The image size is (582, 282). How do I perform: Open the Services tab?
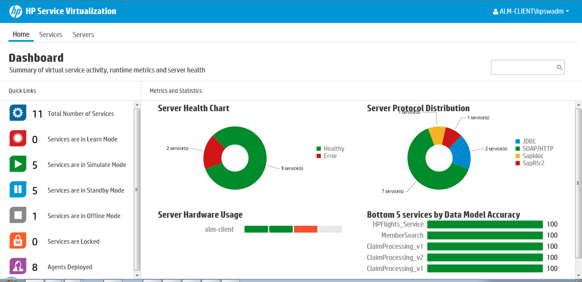point(51,35)
